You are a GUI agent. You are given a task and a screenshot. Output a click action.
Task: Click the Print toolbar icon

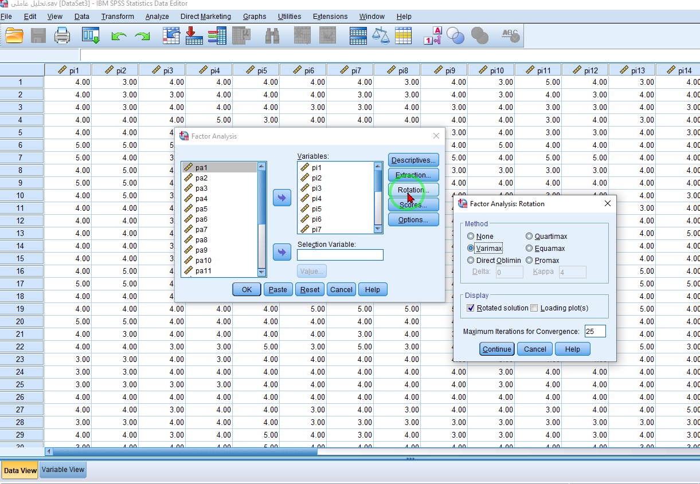click(x=62, y=36)
